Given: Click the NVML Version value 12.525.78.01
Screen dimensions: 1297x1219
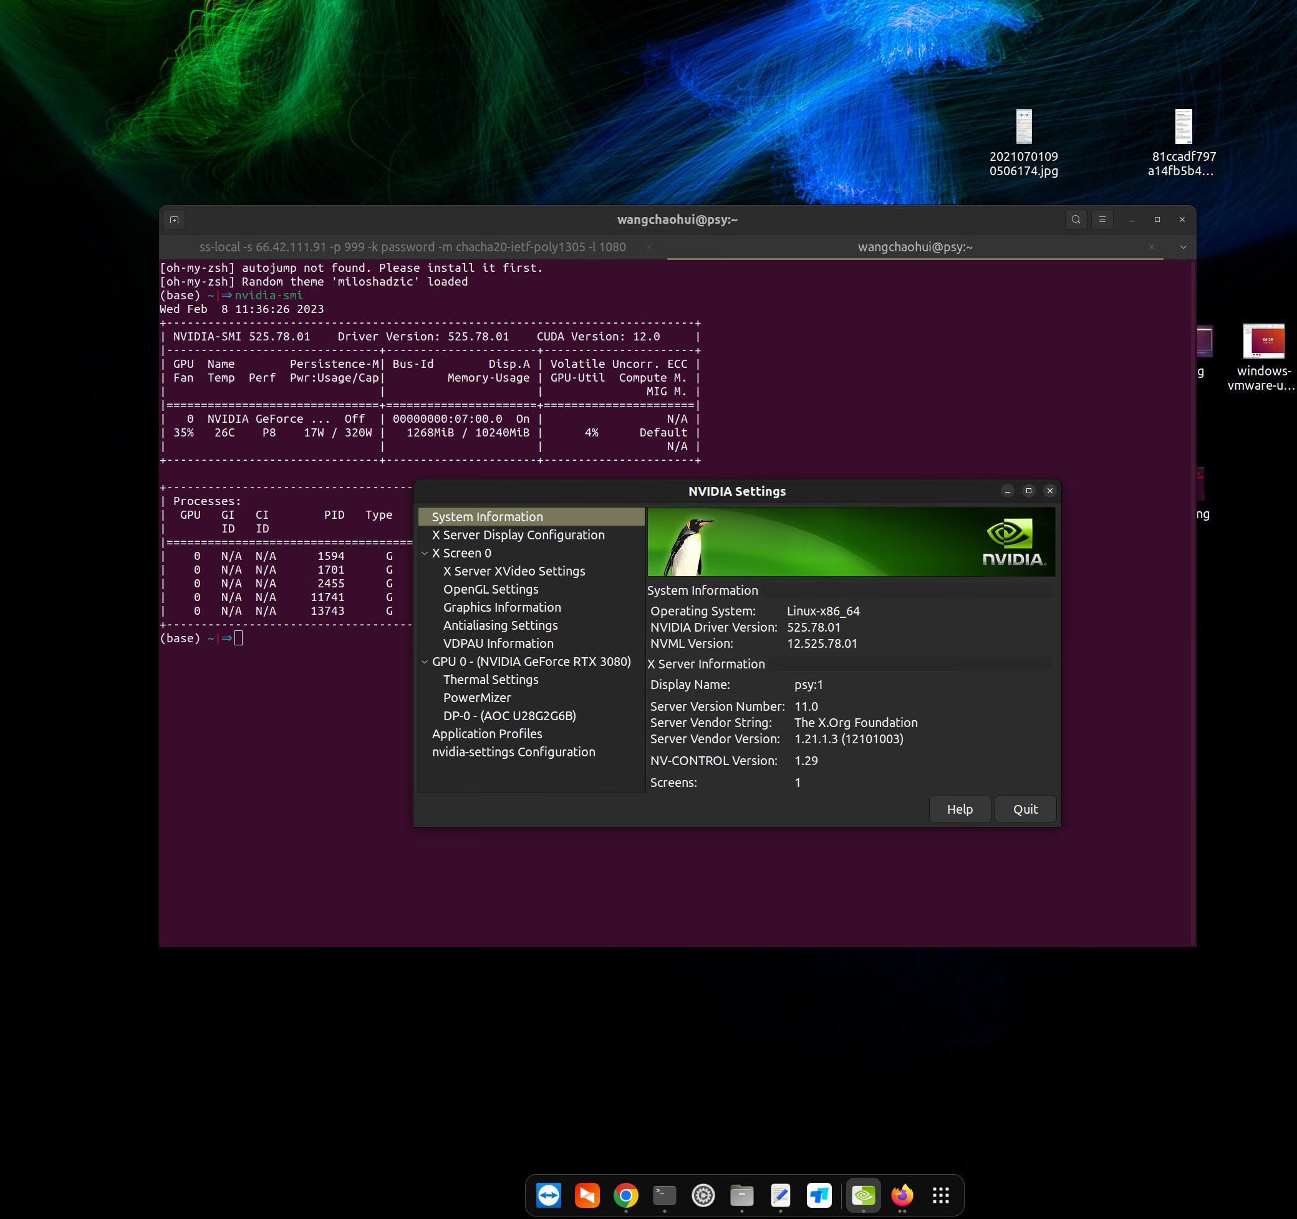Looking at the screenshot, I should 822,643.
